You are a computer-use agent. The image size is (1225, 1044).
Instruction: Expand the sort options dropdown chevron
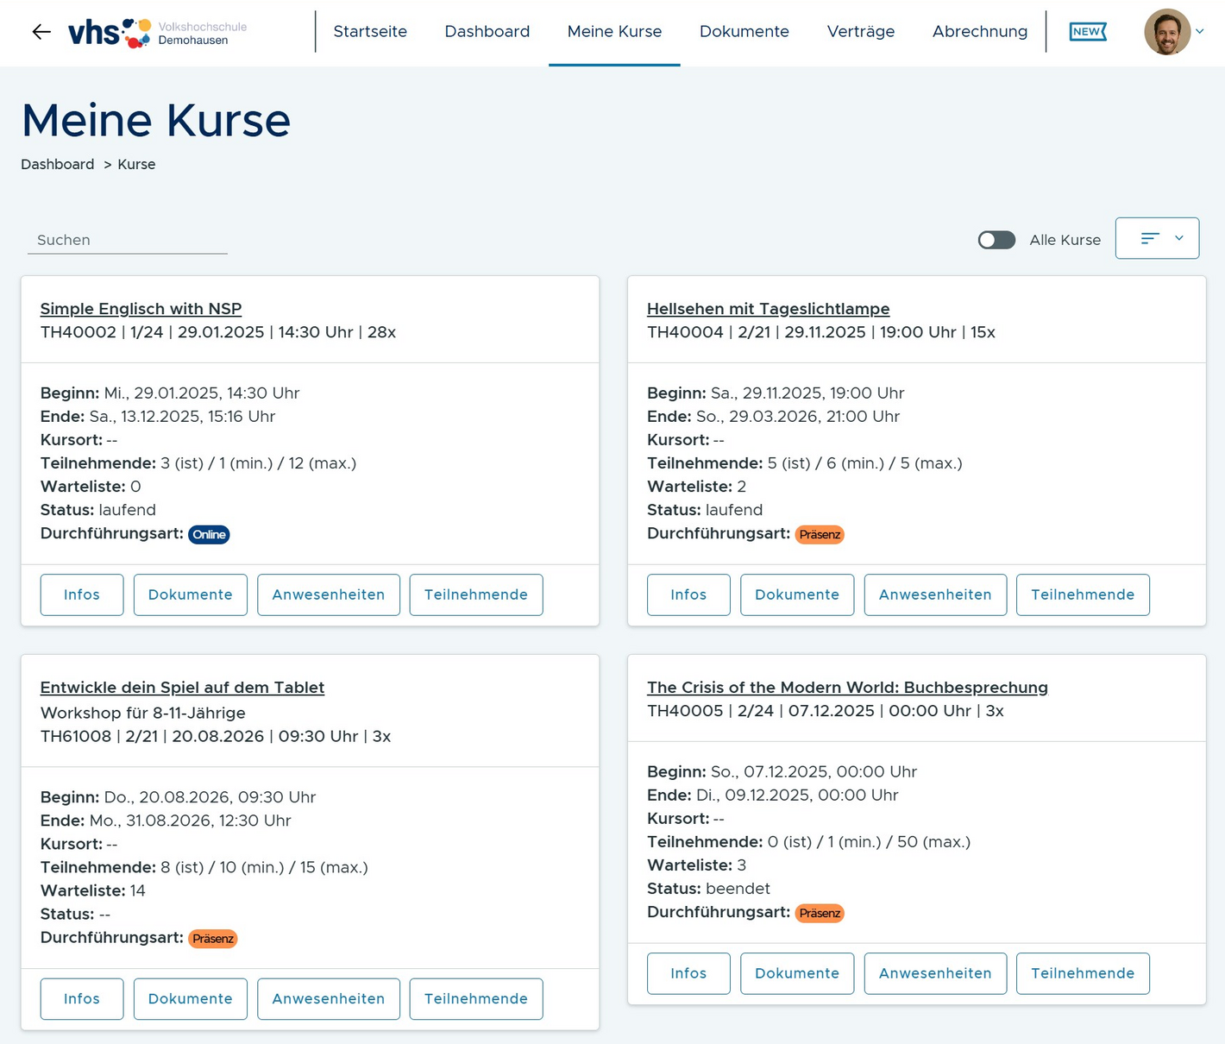coord(1178,238)
